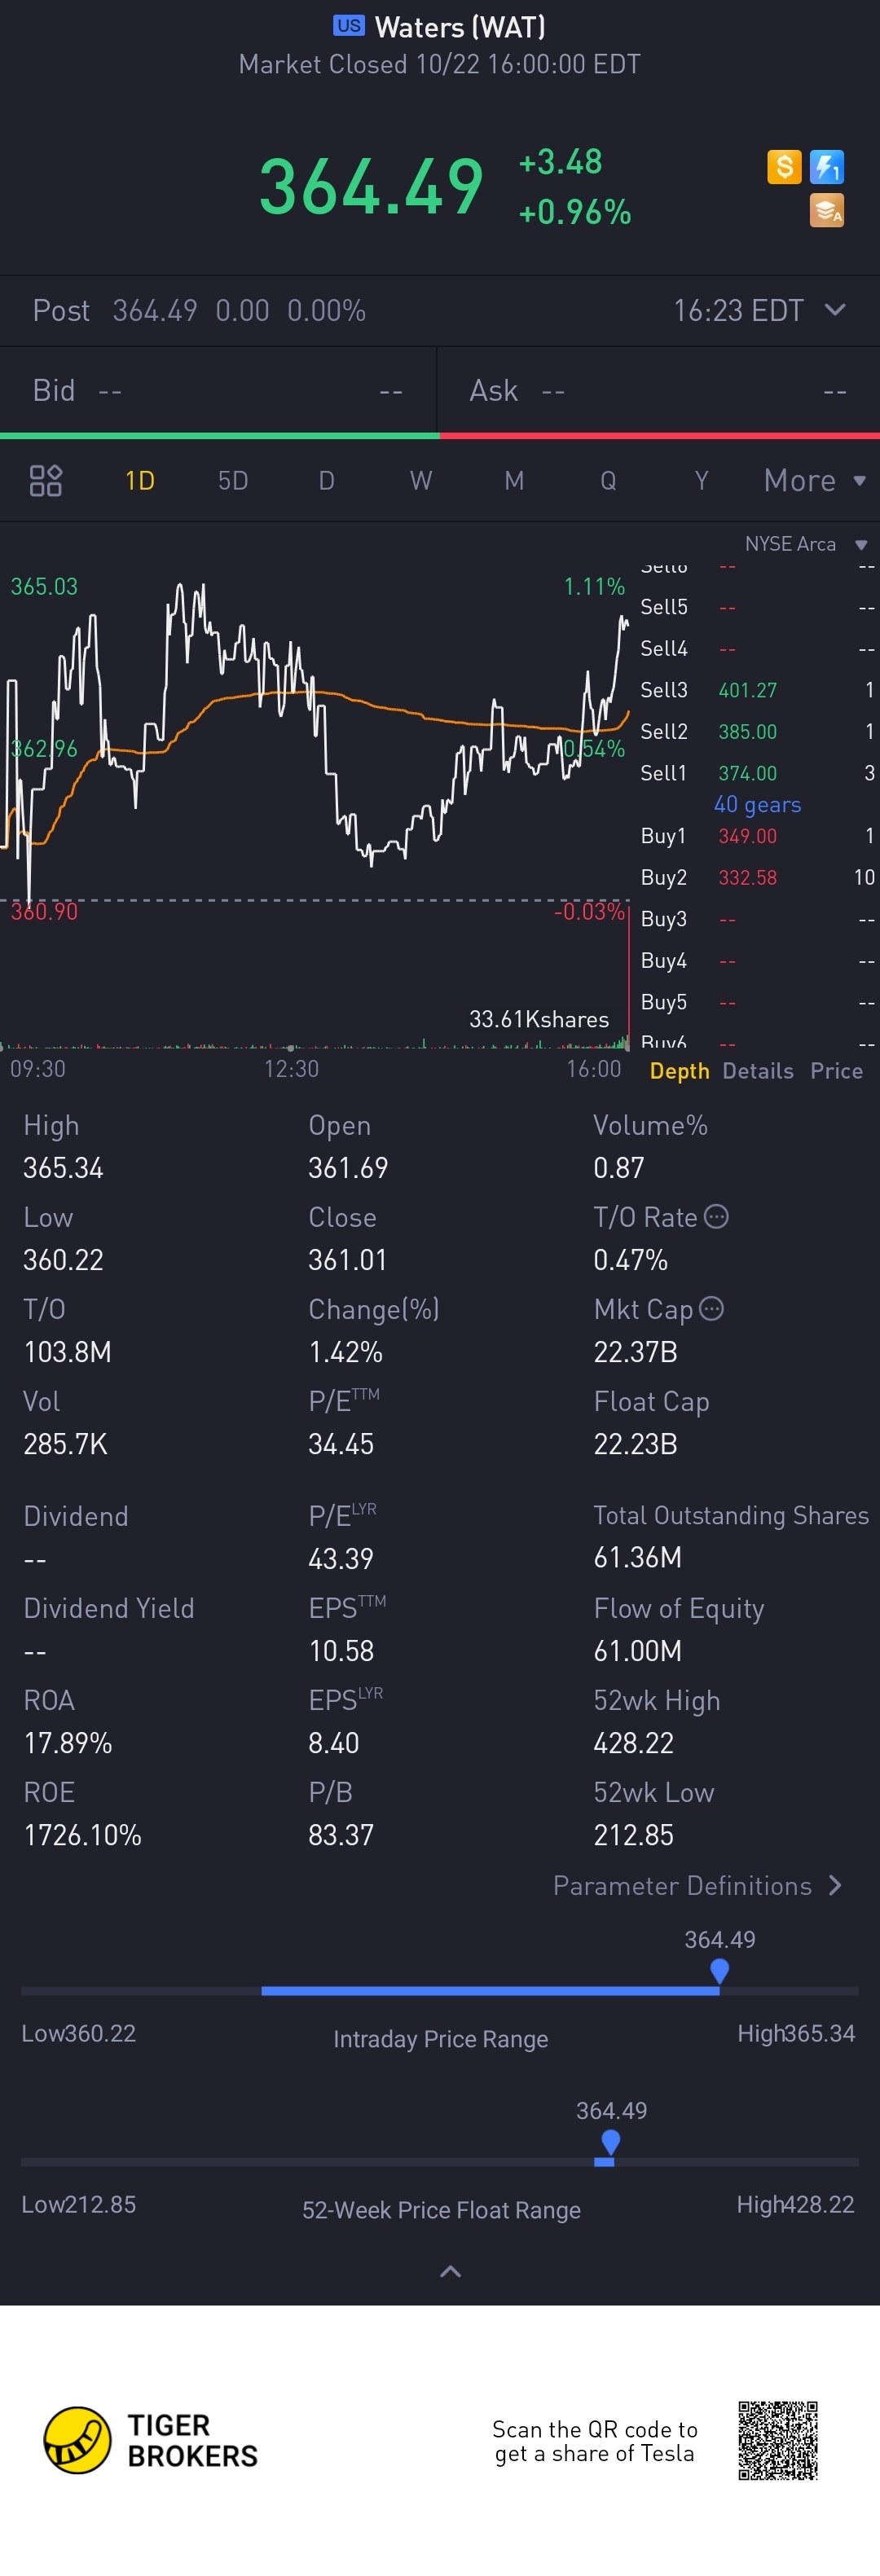Tap the Tesla share QR code
This screenshot has width=880, height=2576.
[778, 2440]
